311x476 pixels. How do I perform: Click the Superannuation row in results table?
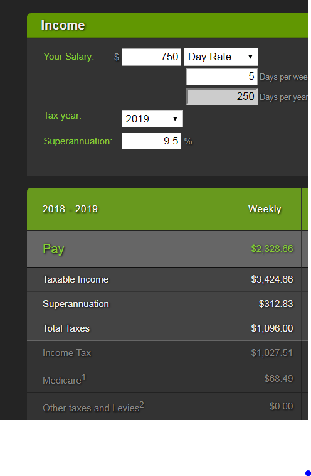167,304
